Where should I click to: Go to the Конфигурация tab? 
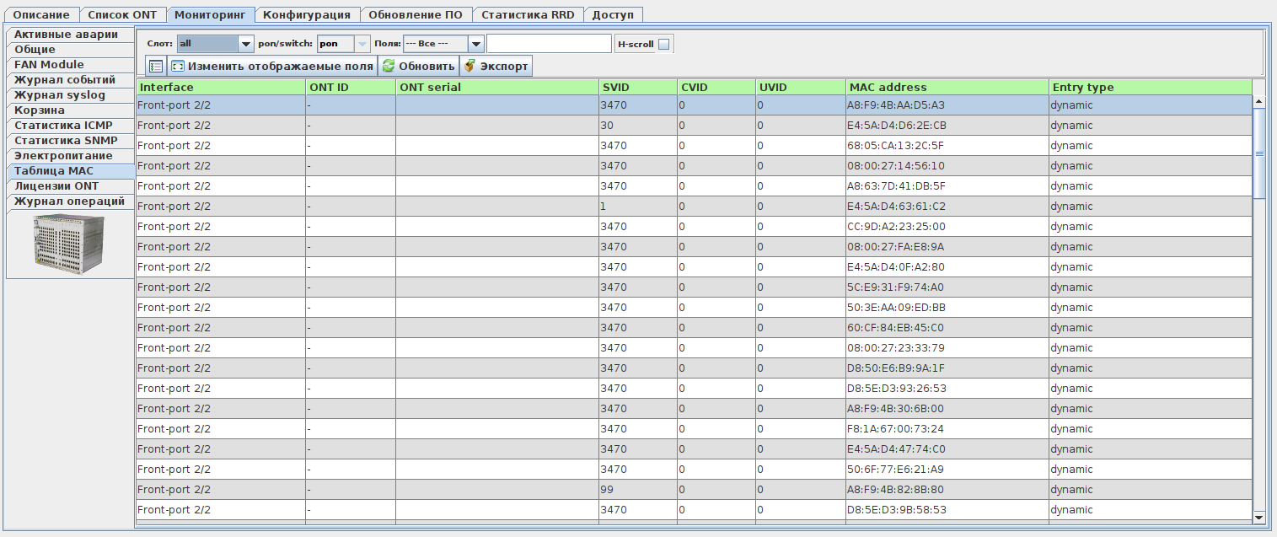coord(307,14)
